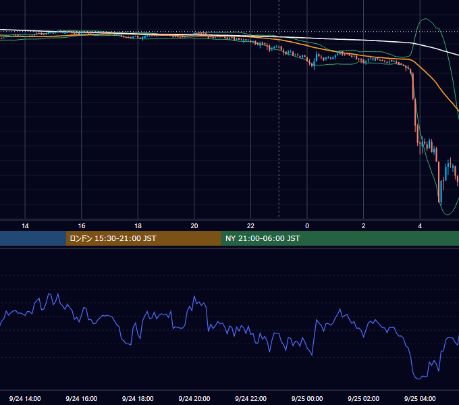Click the 16 hour axis label
This screenshot has width=459, height=405.
[82, 226]
